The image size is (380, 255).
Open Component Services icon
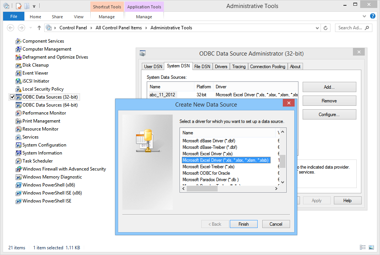18,41
